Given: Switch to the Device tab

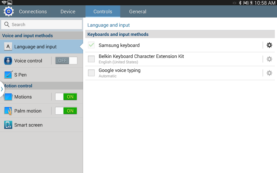Looking at the screenshot, I should [x=68, y=11].
